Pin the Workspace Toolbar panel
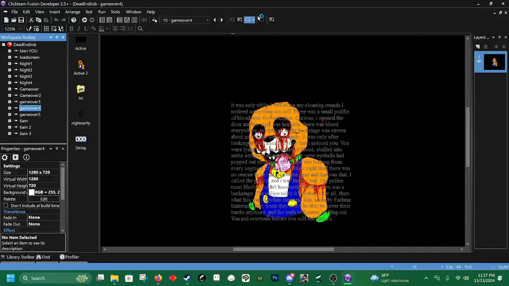The height and width of the screenshot is (286, 509). pyautogui.click(x=57, y=37)
